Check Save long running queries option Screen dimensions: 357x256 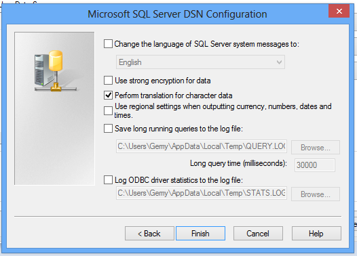[108, 129]
